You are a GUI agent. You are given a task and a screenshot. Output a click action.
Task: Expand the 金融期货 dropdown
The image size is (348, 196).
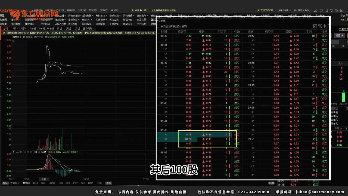pos(88,16)
